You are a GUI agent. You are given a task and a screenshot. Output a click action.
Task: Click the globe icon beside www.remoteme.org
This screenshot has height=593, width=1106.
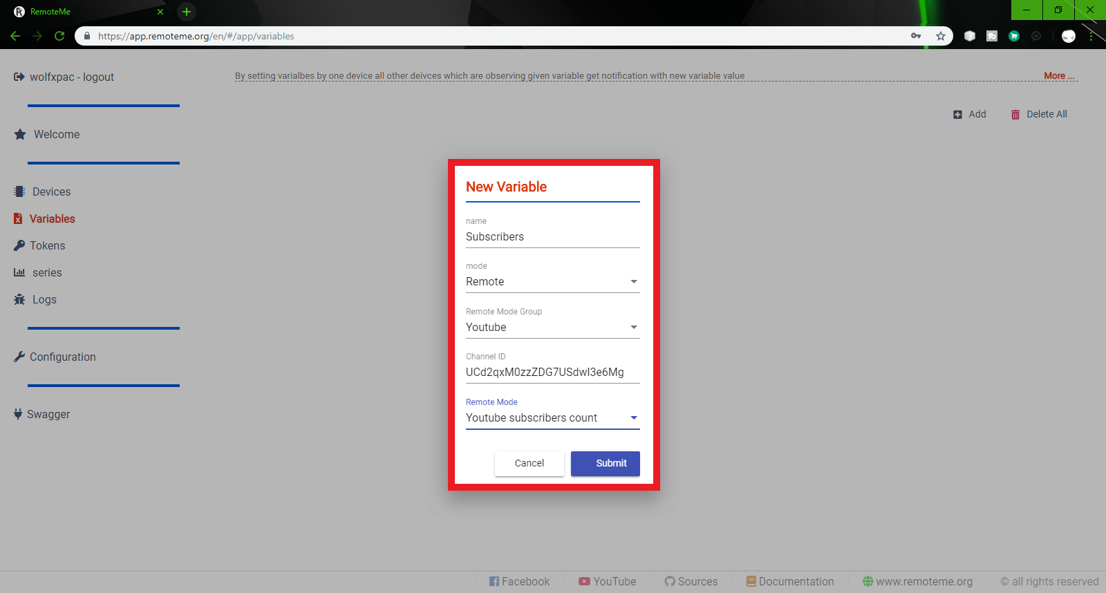click(868, 581)
